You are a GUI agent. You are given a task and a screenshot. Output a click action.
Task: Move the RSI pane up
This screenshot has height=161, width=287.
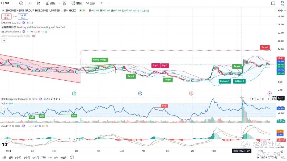coord(253,99)
